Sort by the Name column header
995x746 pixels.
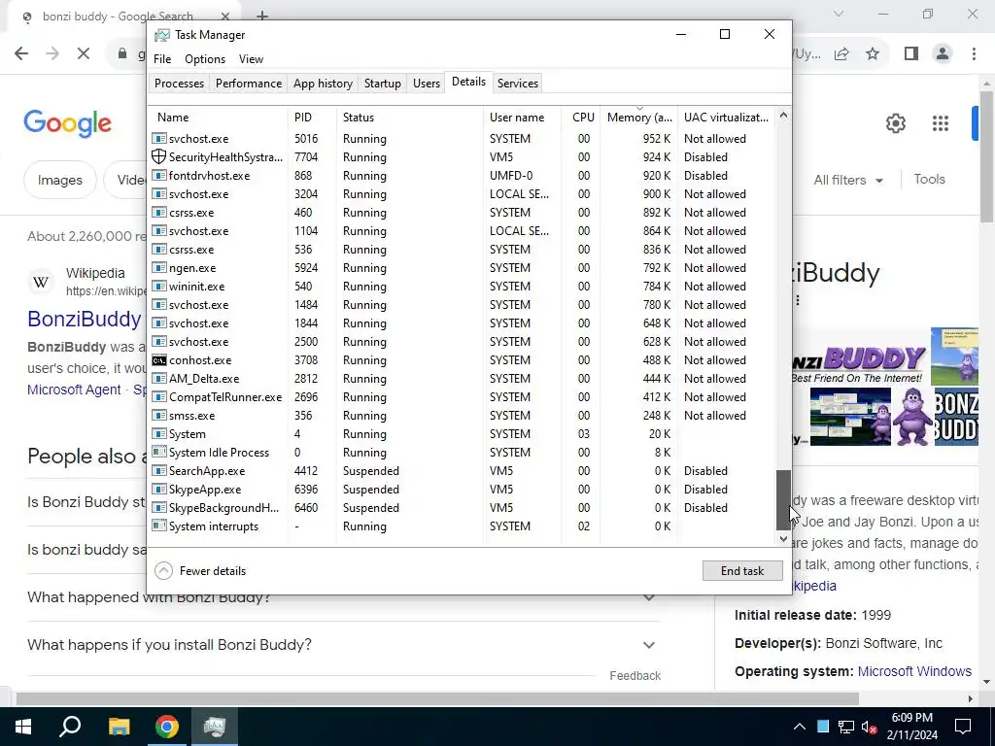point(218,118)
